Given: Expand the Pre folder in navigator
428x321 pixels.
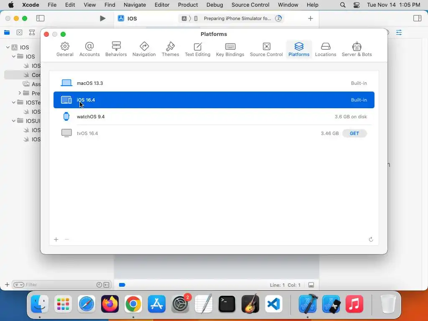Looking at the screenshot, I should click(x=20, y=93).
